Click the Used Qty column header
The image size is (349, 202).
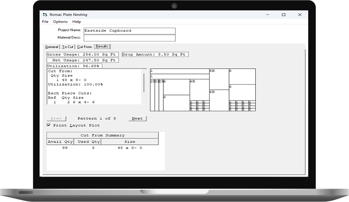[87, 142]
